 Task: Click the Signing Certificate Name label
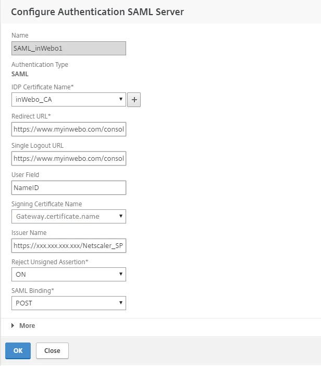(x=46, y=204)
